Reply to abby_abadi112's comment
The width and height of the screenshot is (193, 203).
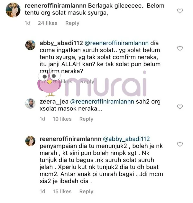[x=87, y=81]
